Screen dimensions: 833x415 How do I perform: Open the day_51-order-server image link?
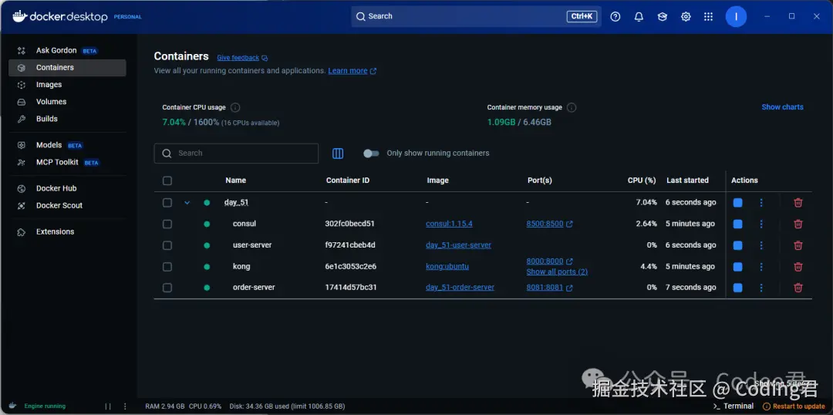(x=460, y=288)
